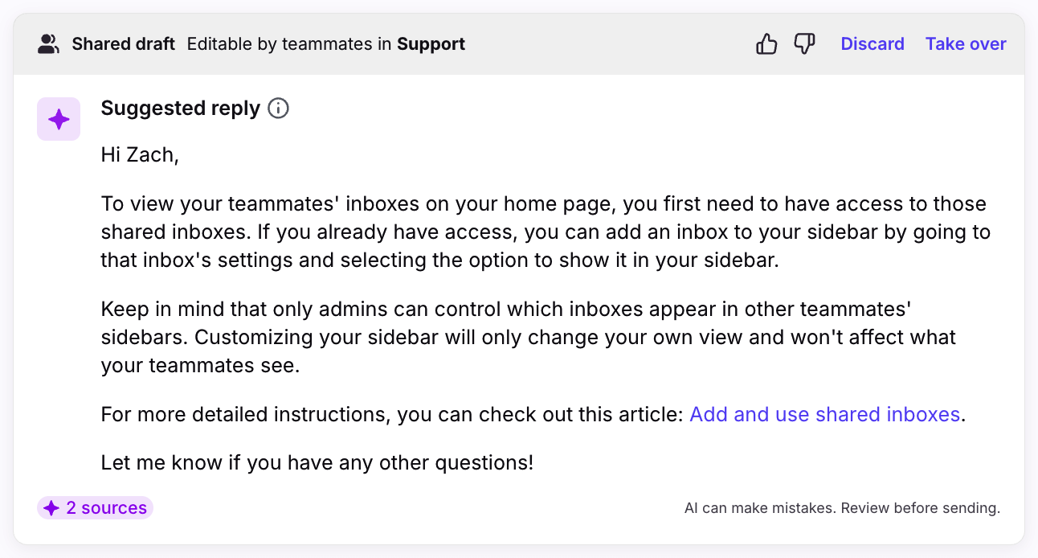The image size is (1038, 558).
Task: Expand the 2 sources chip
Action: [95, 508]
